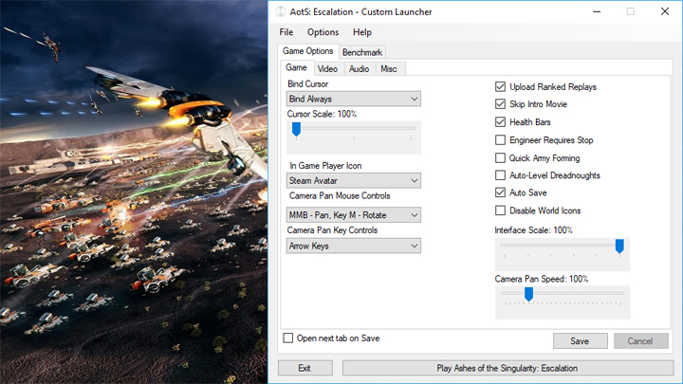Click the Cursor Scale: 100% label

pyautogui.click(x=322, y=114)
